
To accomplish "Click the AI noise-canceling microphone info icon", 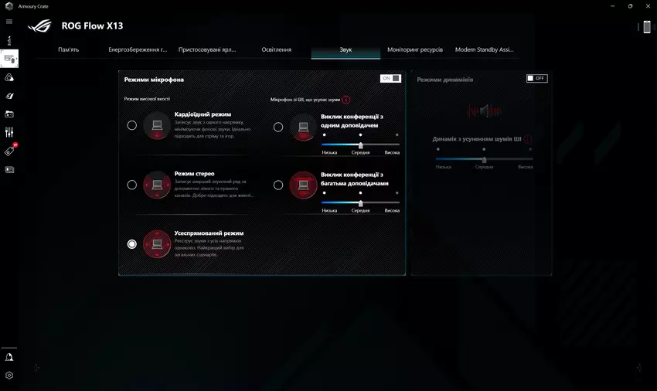I will point(346,100).
